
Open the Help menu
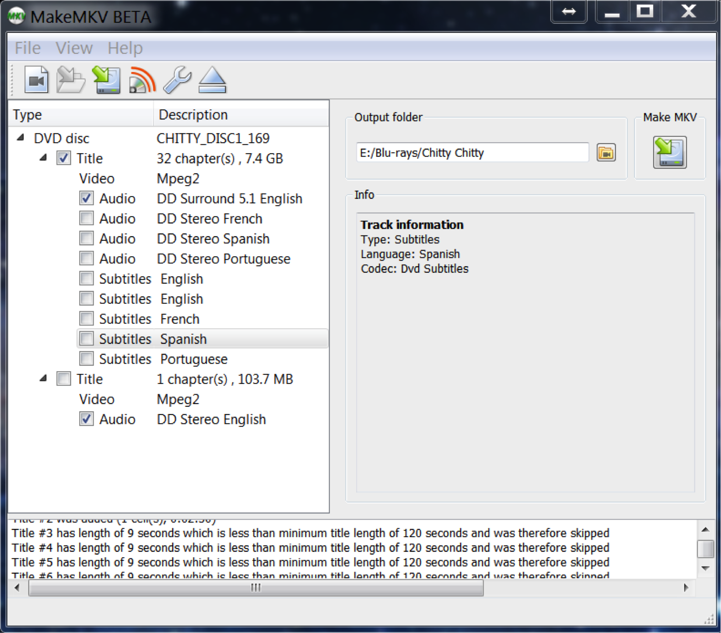coord(125,48)
